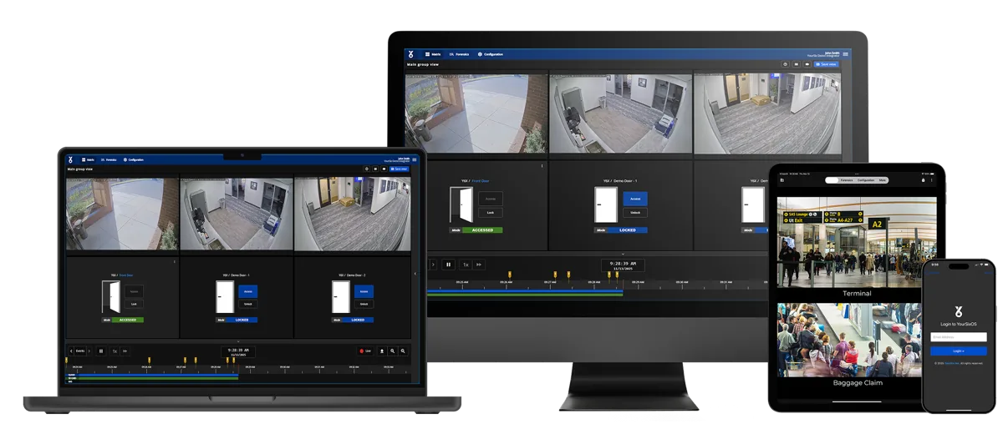This screenshot has height=434, width=1003.
Task: Click ACCESSED mode badge for laptop Front Door
Action: tap(127, 320)
